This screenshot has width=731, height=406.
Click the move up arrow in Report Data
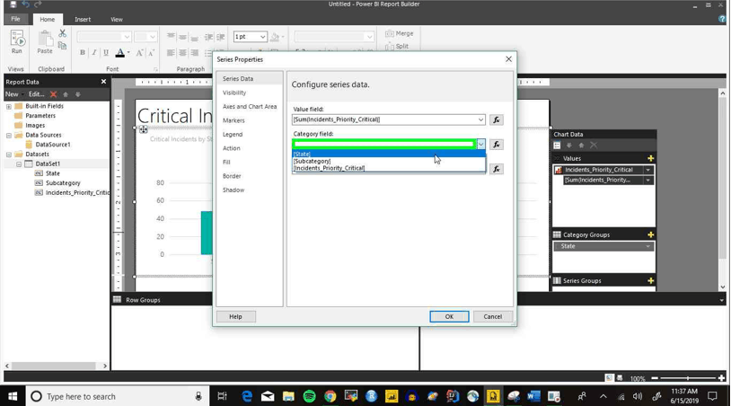pos(66,94)
